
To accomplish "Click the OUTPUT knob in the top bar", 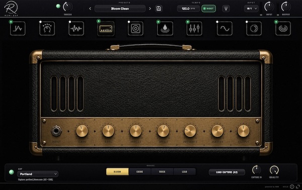I will coord(286,7).
